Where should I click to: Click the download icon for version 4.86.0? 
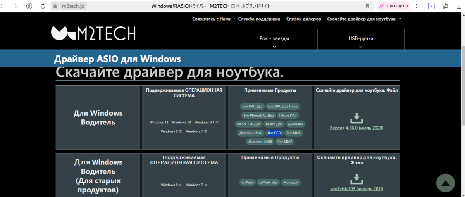point(356,118)
